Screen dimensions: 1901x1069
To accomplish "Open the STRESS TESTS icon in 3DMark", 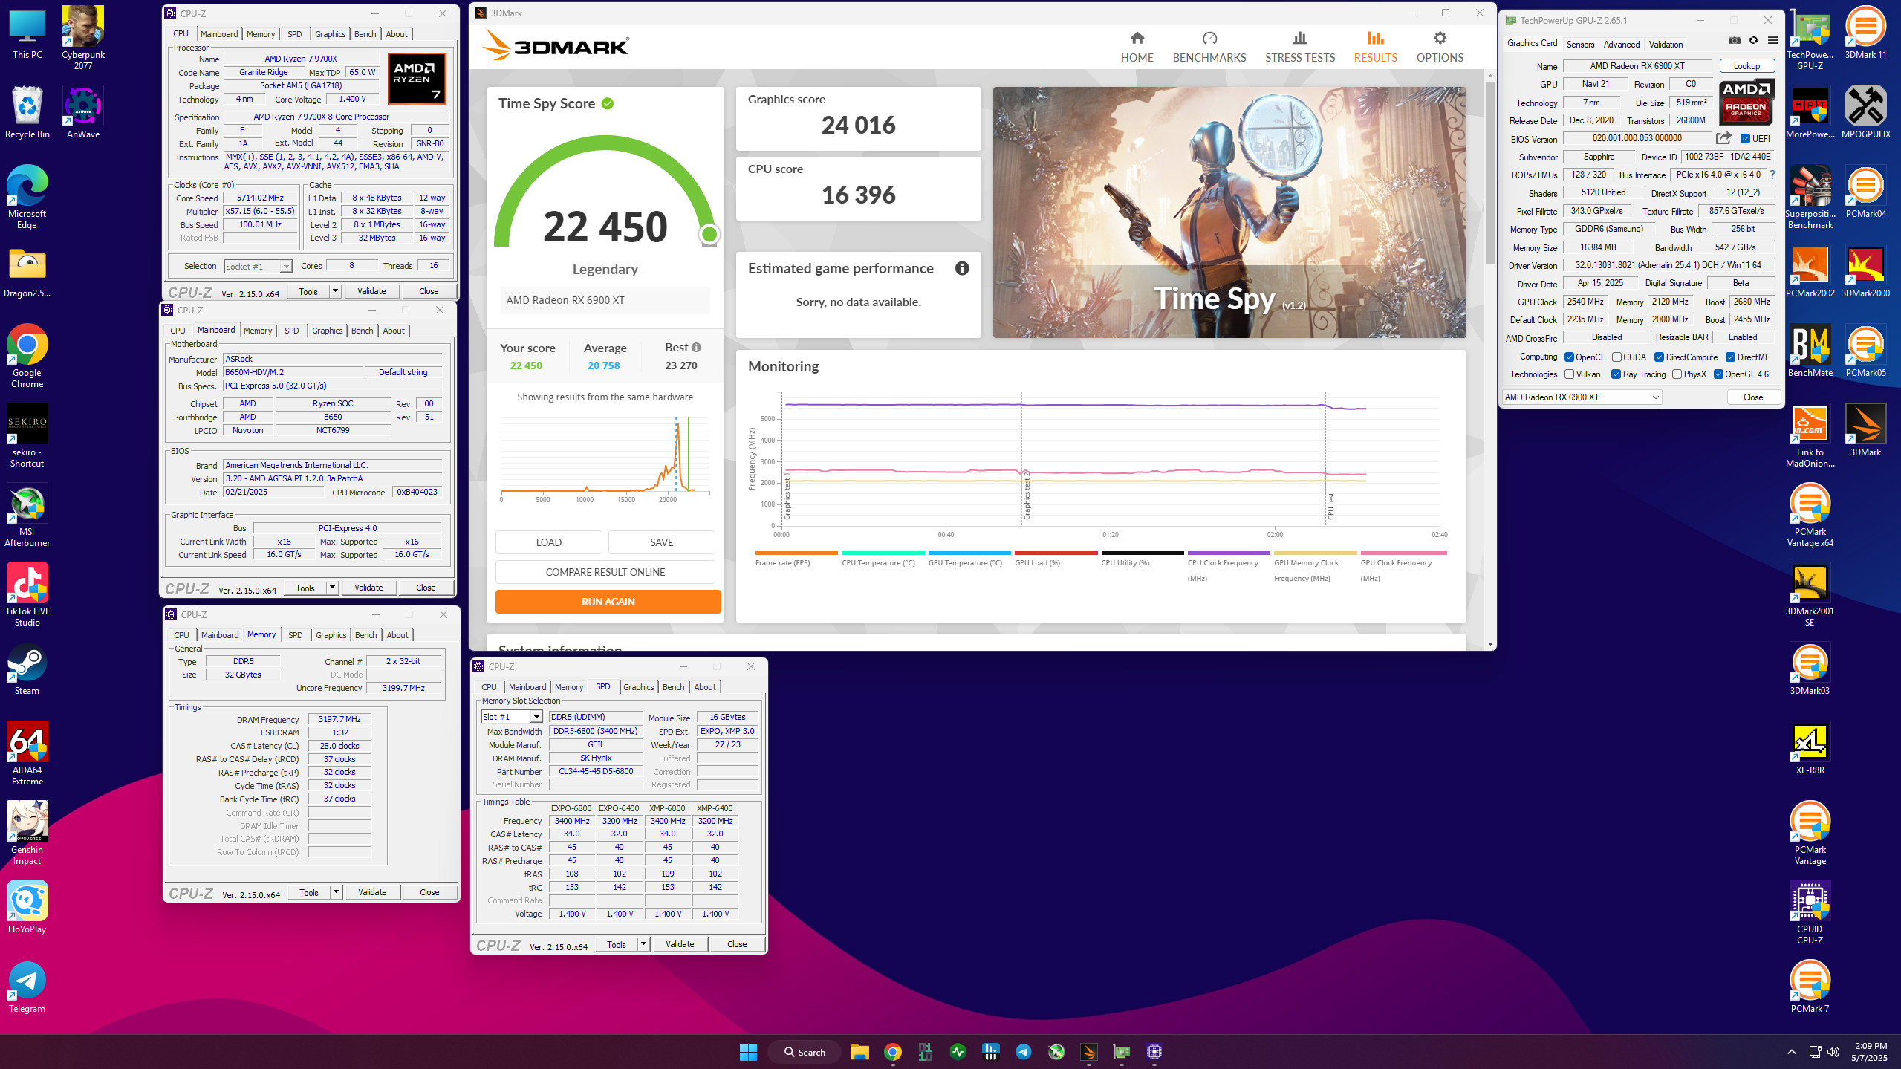I will [x=1299, y=38].
